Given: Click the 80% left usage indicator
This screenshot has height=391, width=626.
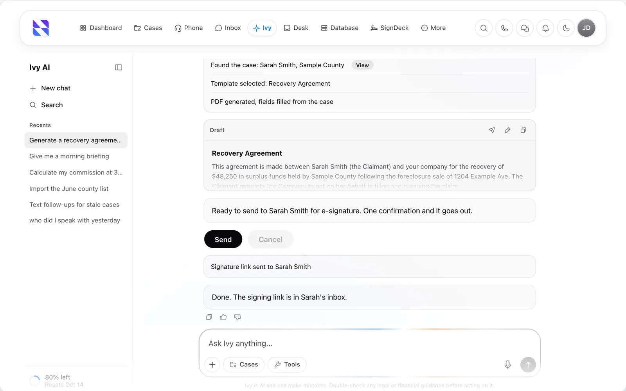Looking at the screenshot, I should pos(57,380).
